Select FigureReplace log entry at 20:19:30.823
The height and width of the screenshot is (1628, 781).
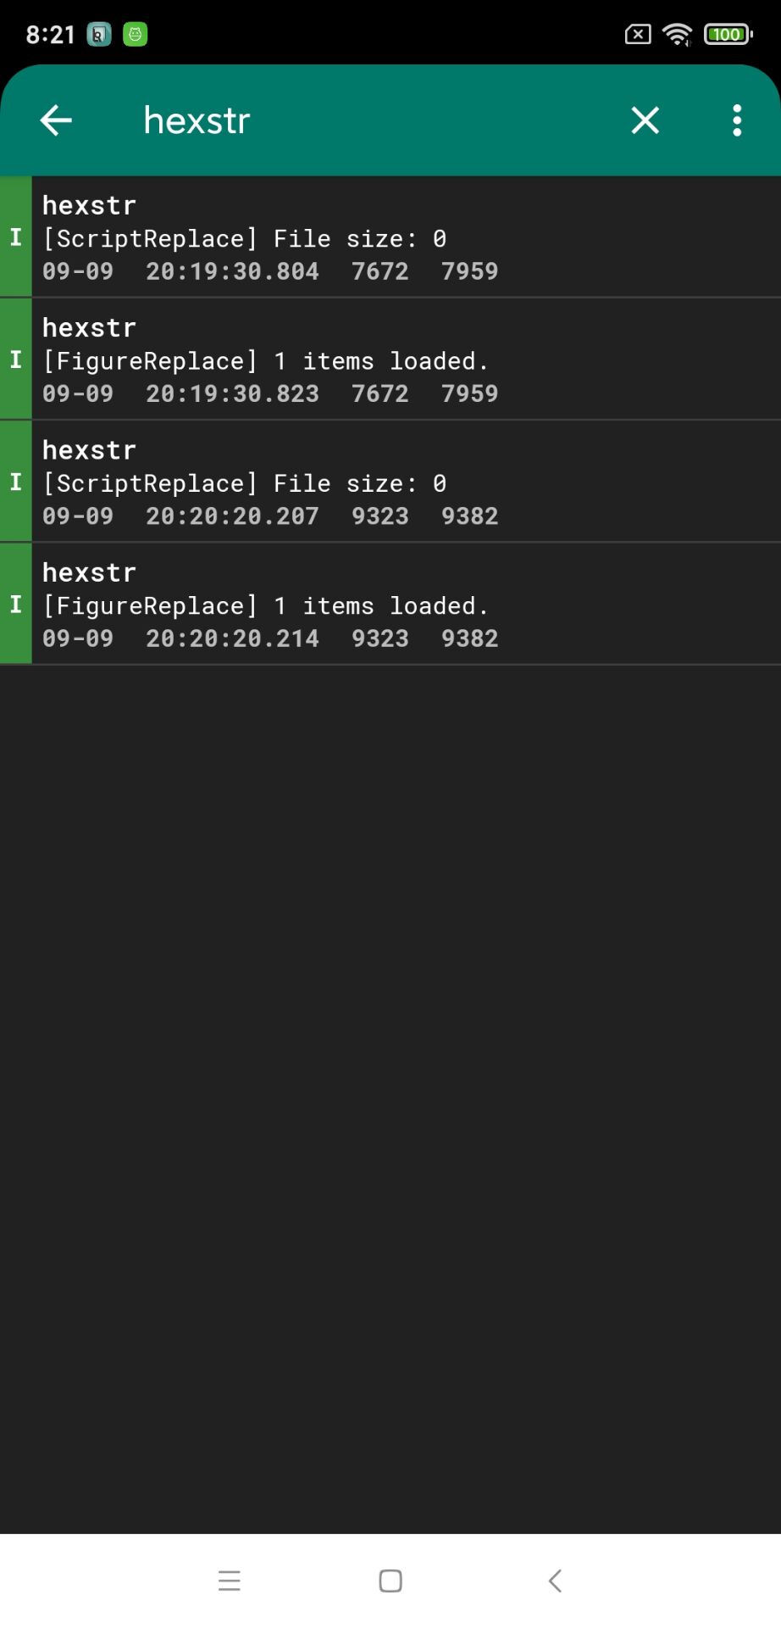tap(390, 360)
